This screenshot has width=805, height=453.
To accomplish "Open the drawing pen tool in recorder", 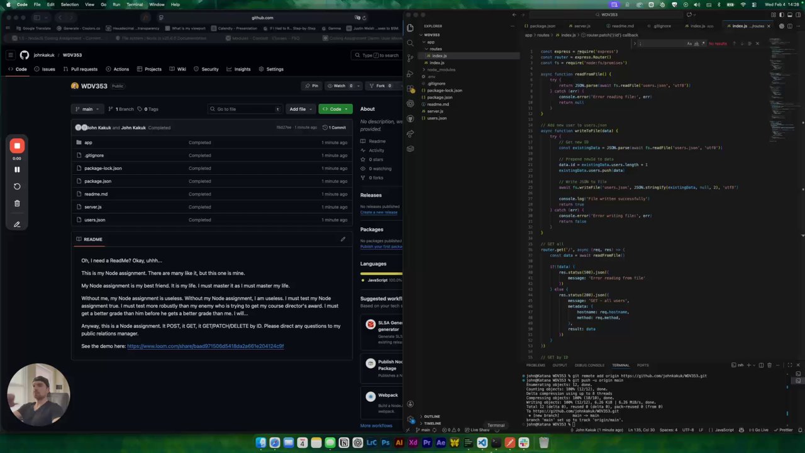I will click(x=17, y=224).
